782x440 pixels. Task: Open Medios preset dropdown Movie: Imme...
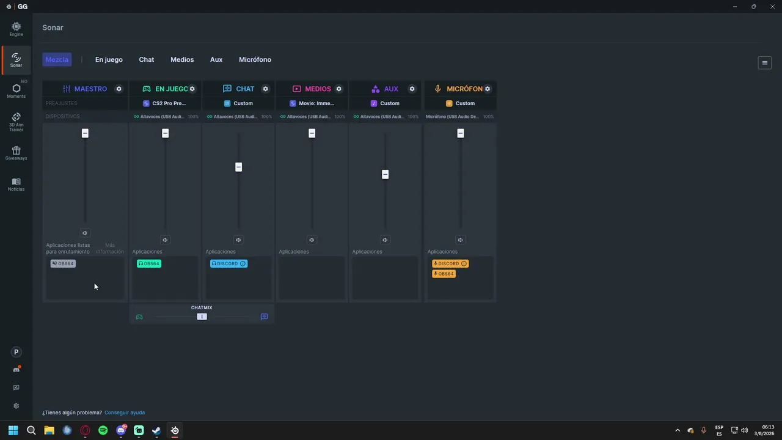click(312, 103)
